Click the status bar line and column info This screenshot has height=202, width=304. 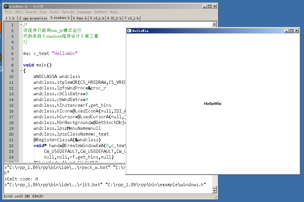coord(24,196)
